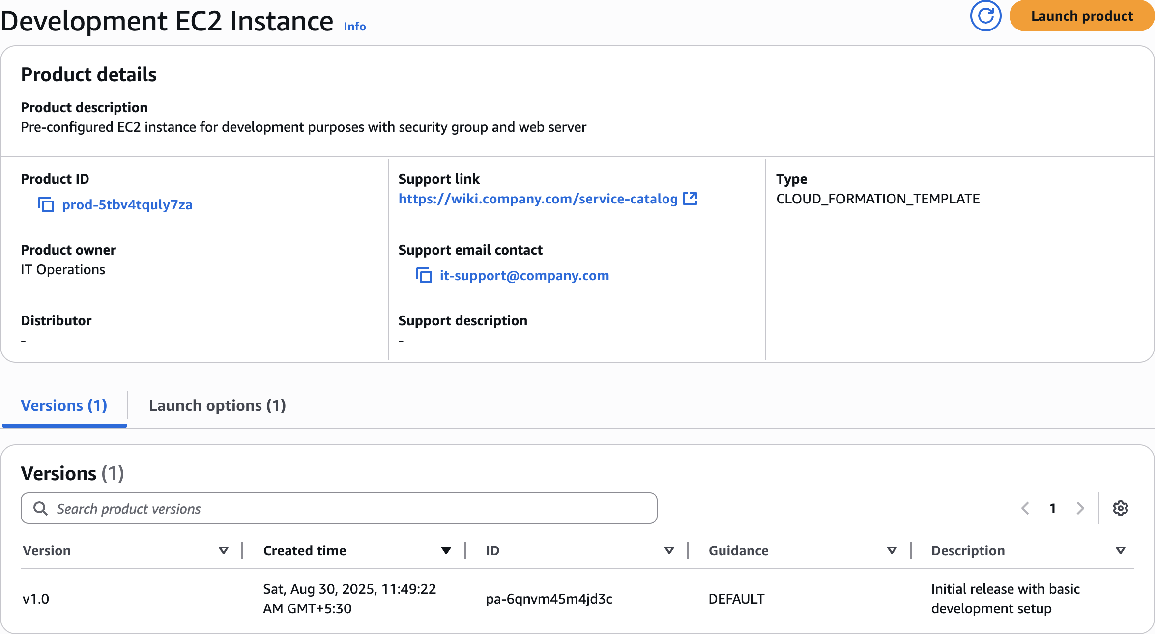The image size is (1155, 634).
Task: Go to previous page chevron
Action: tap(1025, 508)
